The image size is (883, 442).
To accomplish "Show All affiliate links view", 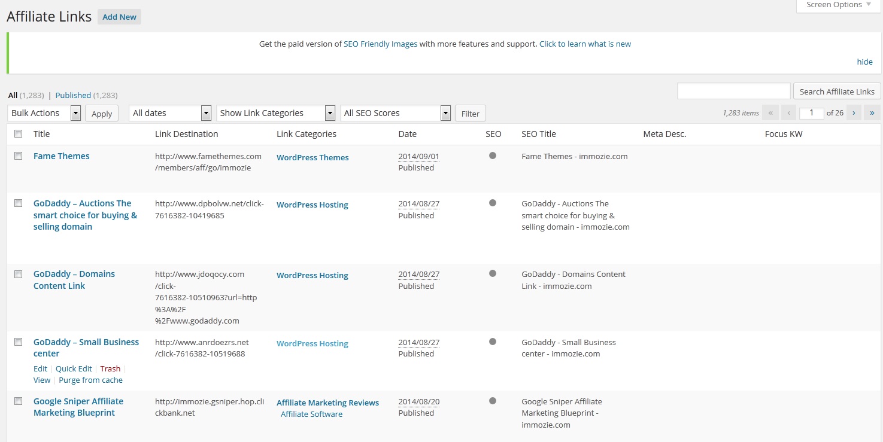I will click(13, 95).
